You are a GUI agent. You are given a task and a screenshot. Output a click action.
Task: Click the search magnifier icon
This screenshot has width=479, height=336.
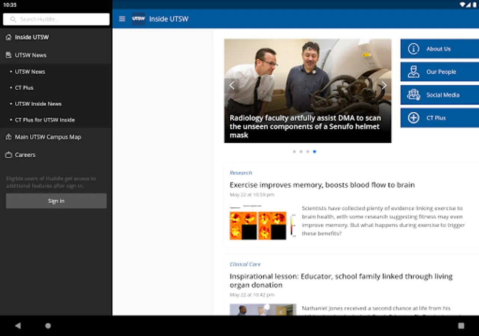[13, 19]
